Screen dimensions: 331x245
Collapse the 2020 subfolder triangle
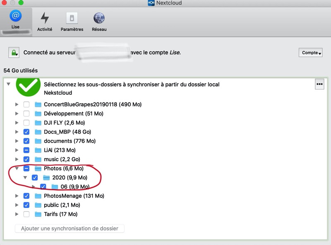point(25,177)
